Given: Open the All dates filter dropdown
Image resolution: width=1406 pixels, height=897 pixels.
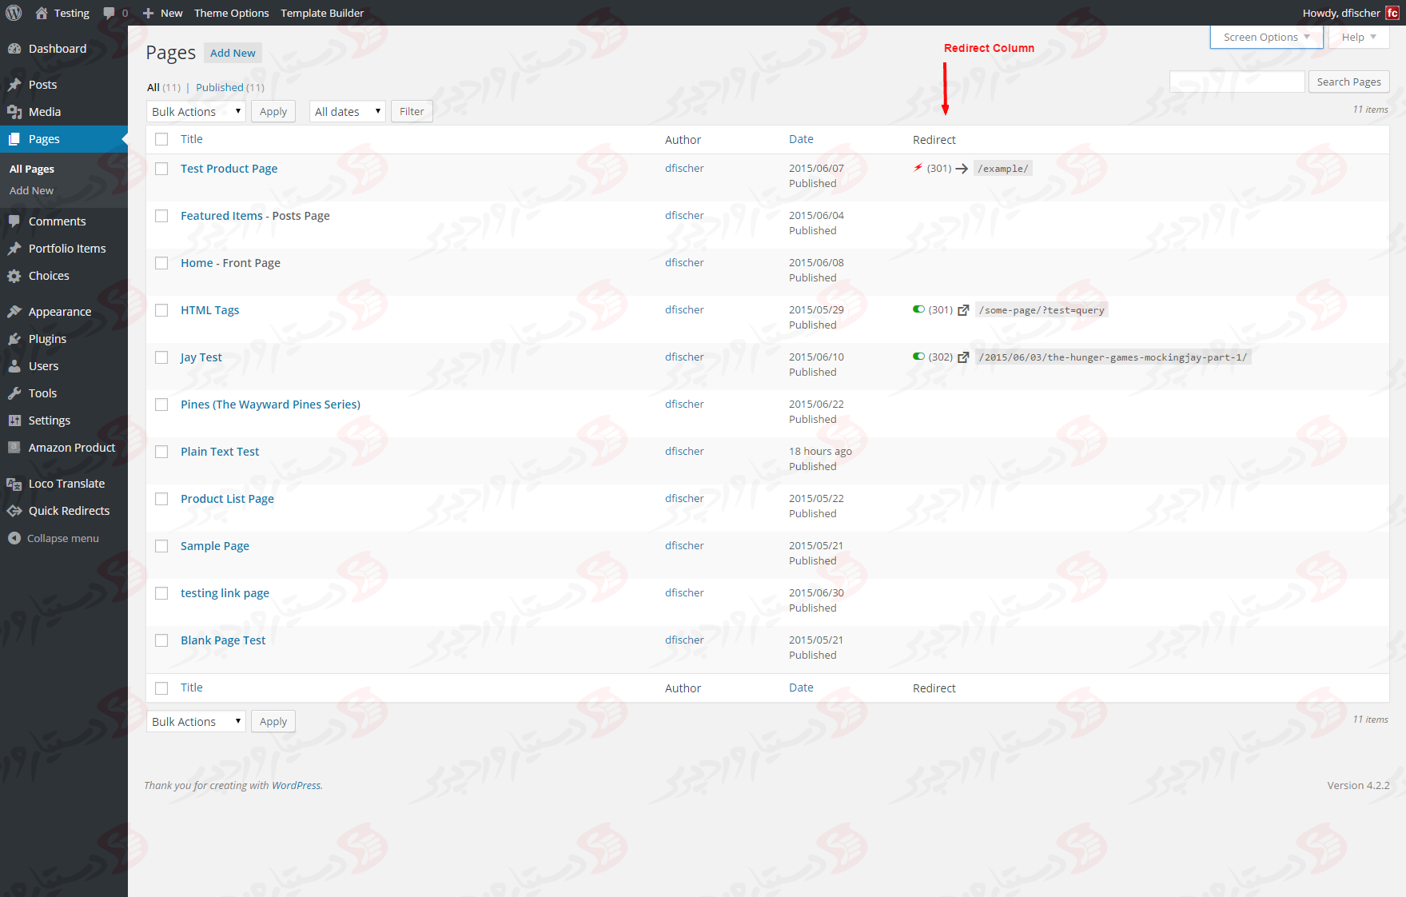Looking at the screenshot, I should (347, 111).
